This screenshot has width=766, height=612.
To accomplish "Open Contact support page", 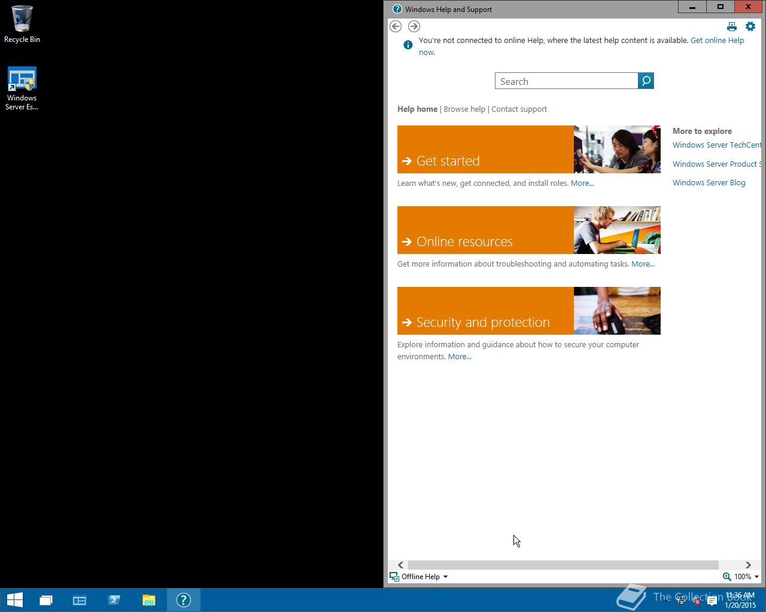I will pos(519,109).
